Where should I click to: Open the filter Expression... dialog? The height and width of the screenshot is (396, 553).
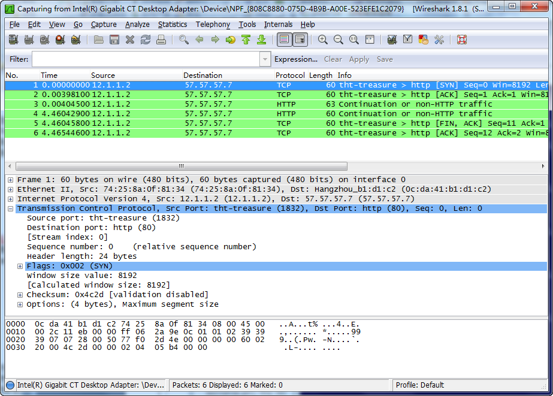pyautogui.click(x=296, y=59)
